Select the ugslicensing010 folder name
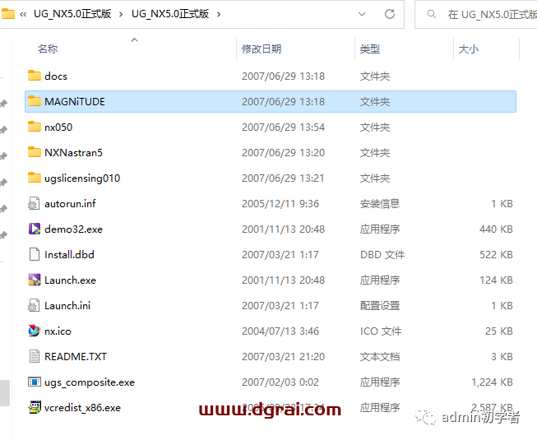 [x=82, y=178]
